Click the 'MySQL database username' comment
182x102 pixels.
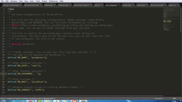click(x=26, y=63)
